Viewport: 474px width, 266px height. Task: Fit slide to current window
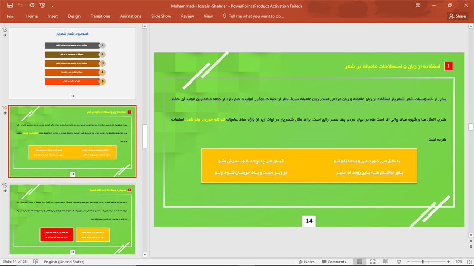pos(469,262)
